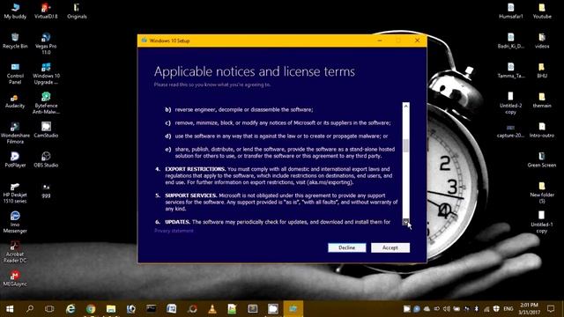The width and height of the screenshot is (564, 317).
Task: Launch Audacity from the desktop
Action: point(15,100)
